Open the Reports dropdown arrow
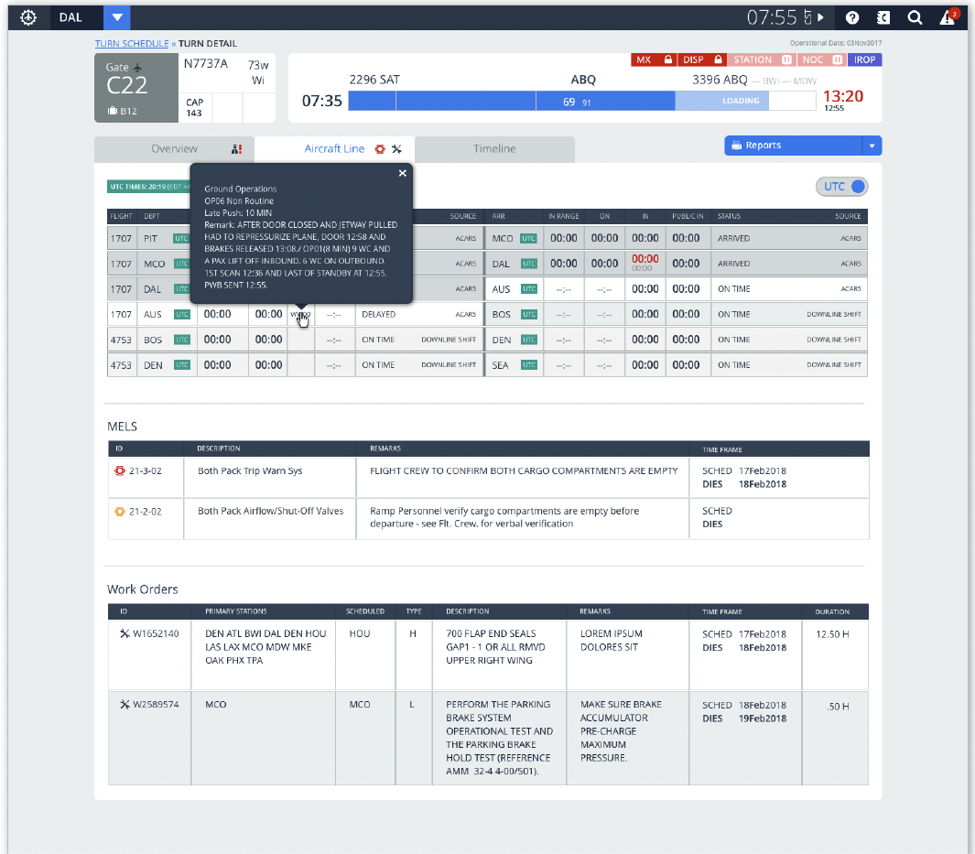975x854 pixels. click(x=872, y=146)
